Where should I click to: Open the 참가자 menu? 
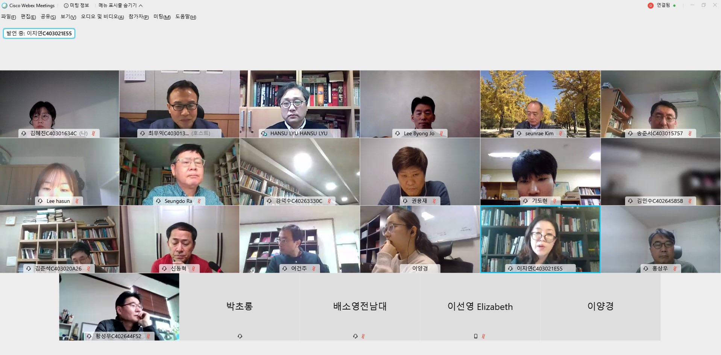tap(139, 17)
